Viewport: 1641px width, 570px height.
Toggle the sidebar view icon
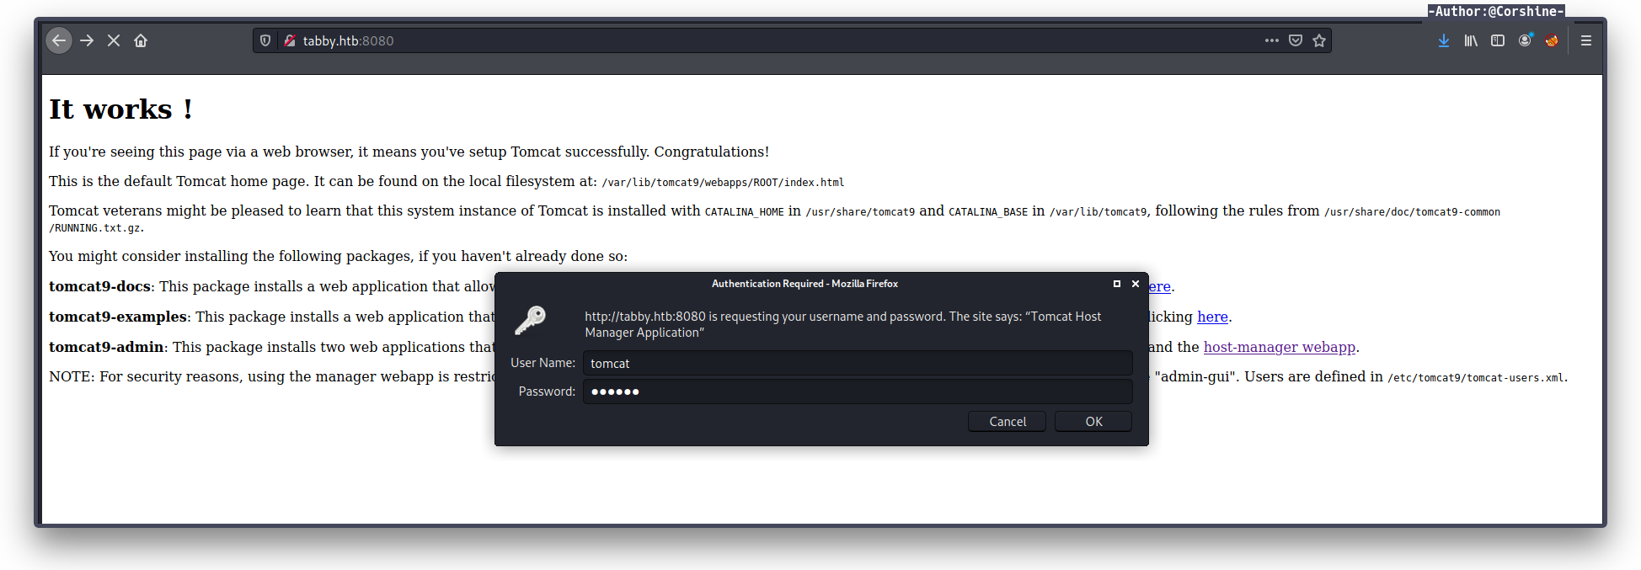1498,40
